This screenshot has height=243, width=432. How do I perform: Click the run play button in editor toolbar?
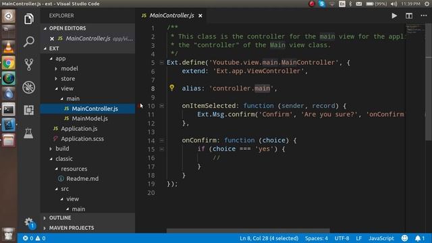coord(394,16)
